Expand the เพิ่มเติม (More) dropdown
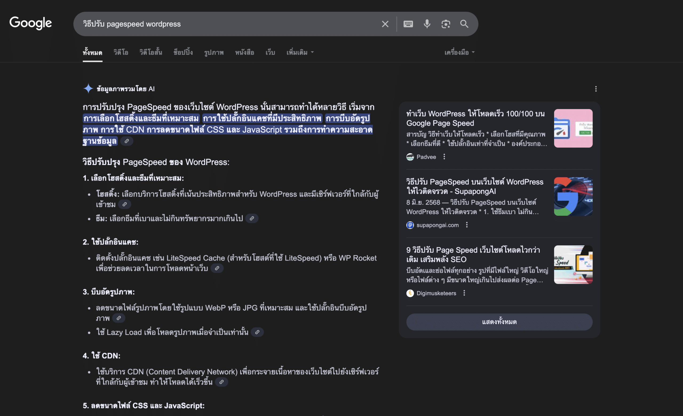Viewport: 683px width, 416px height. (300, 52)
